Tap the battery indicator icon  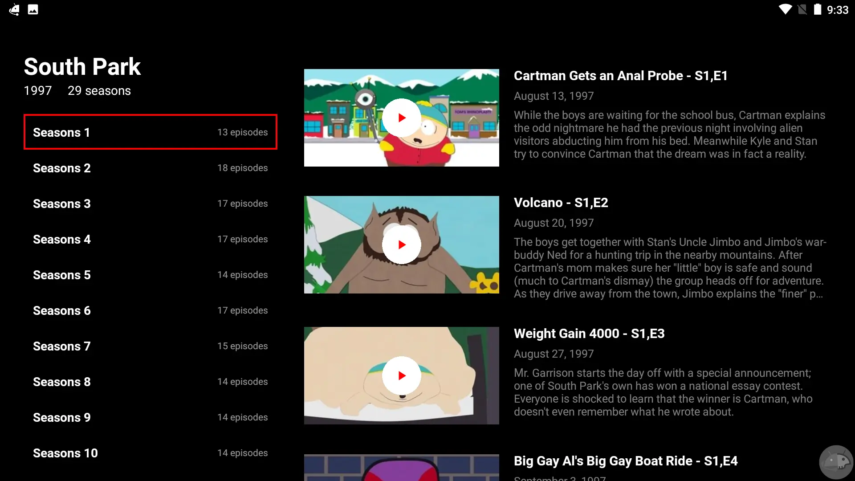817,9
